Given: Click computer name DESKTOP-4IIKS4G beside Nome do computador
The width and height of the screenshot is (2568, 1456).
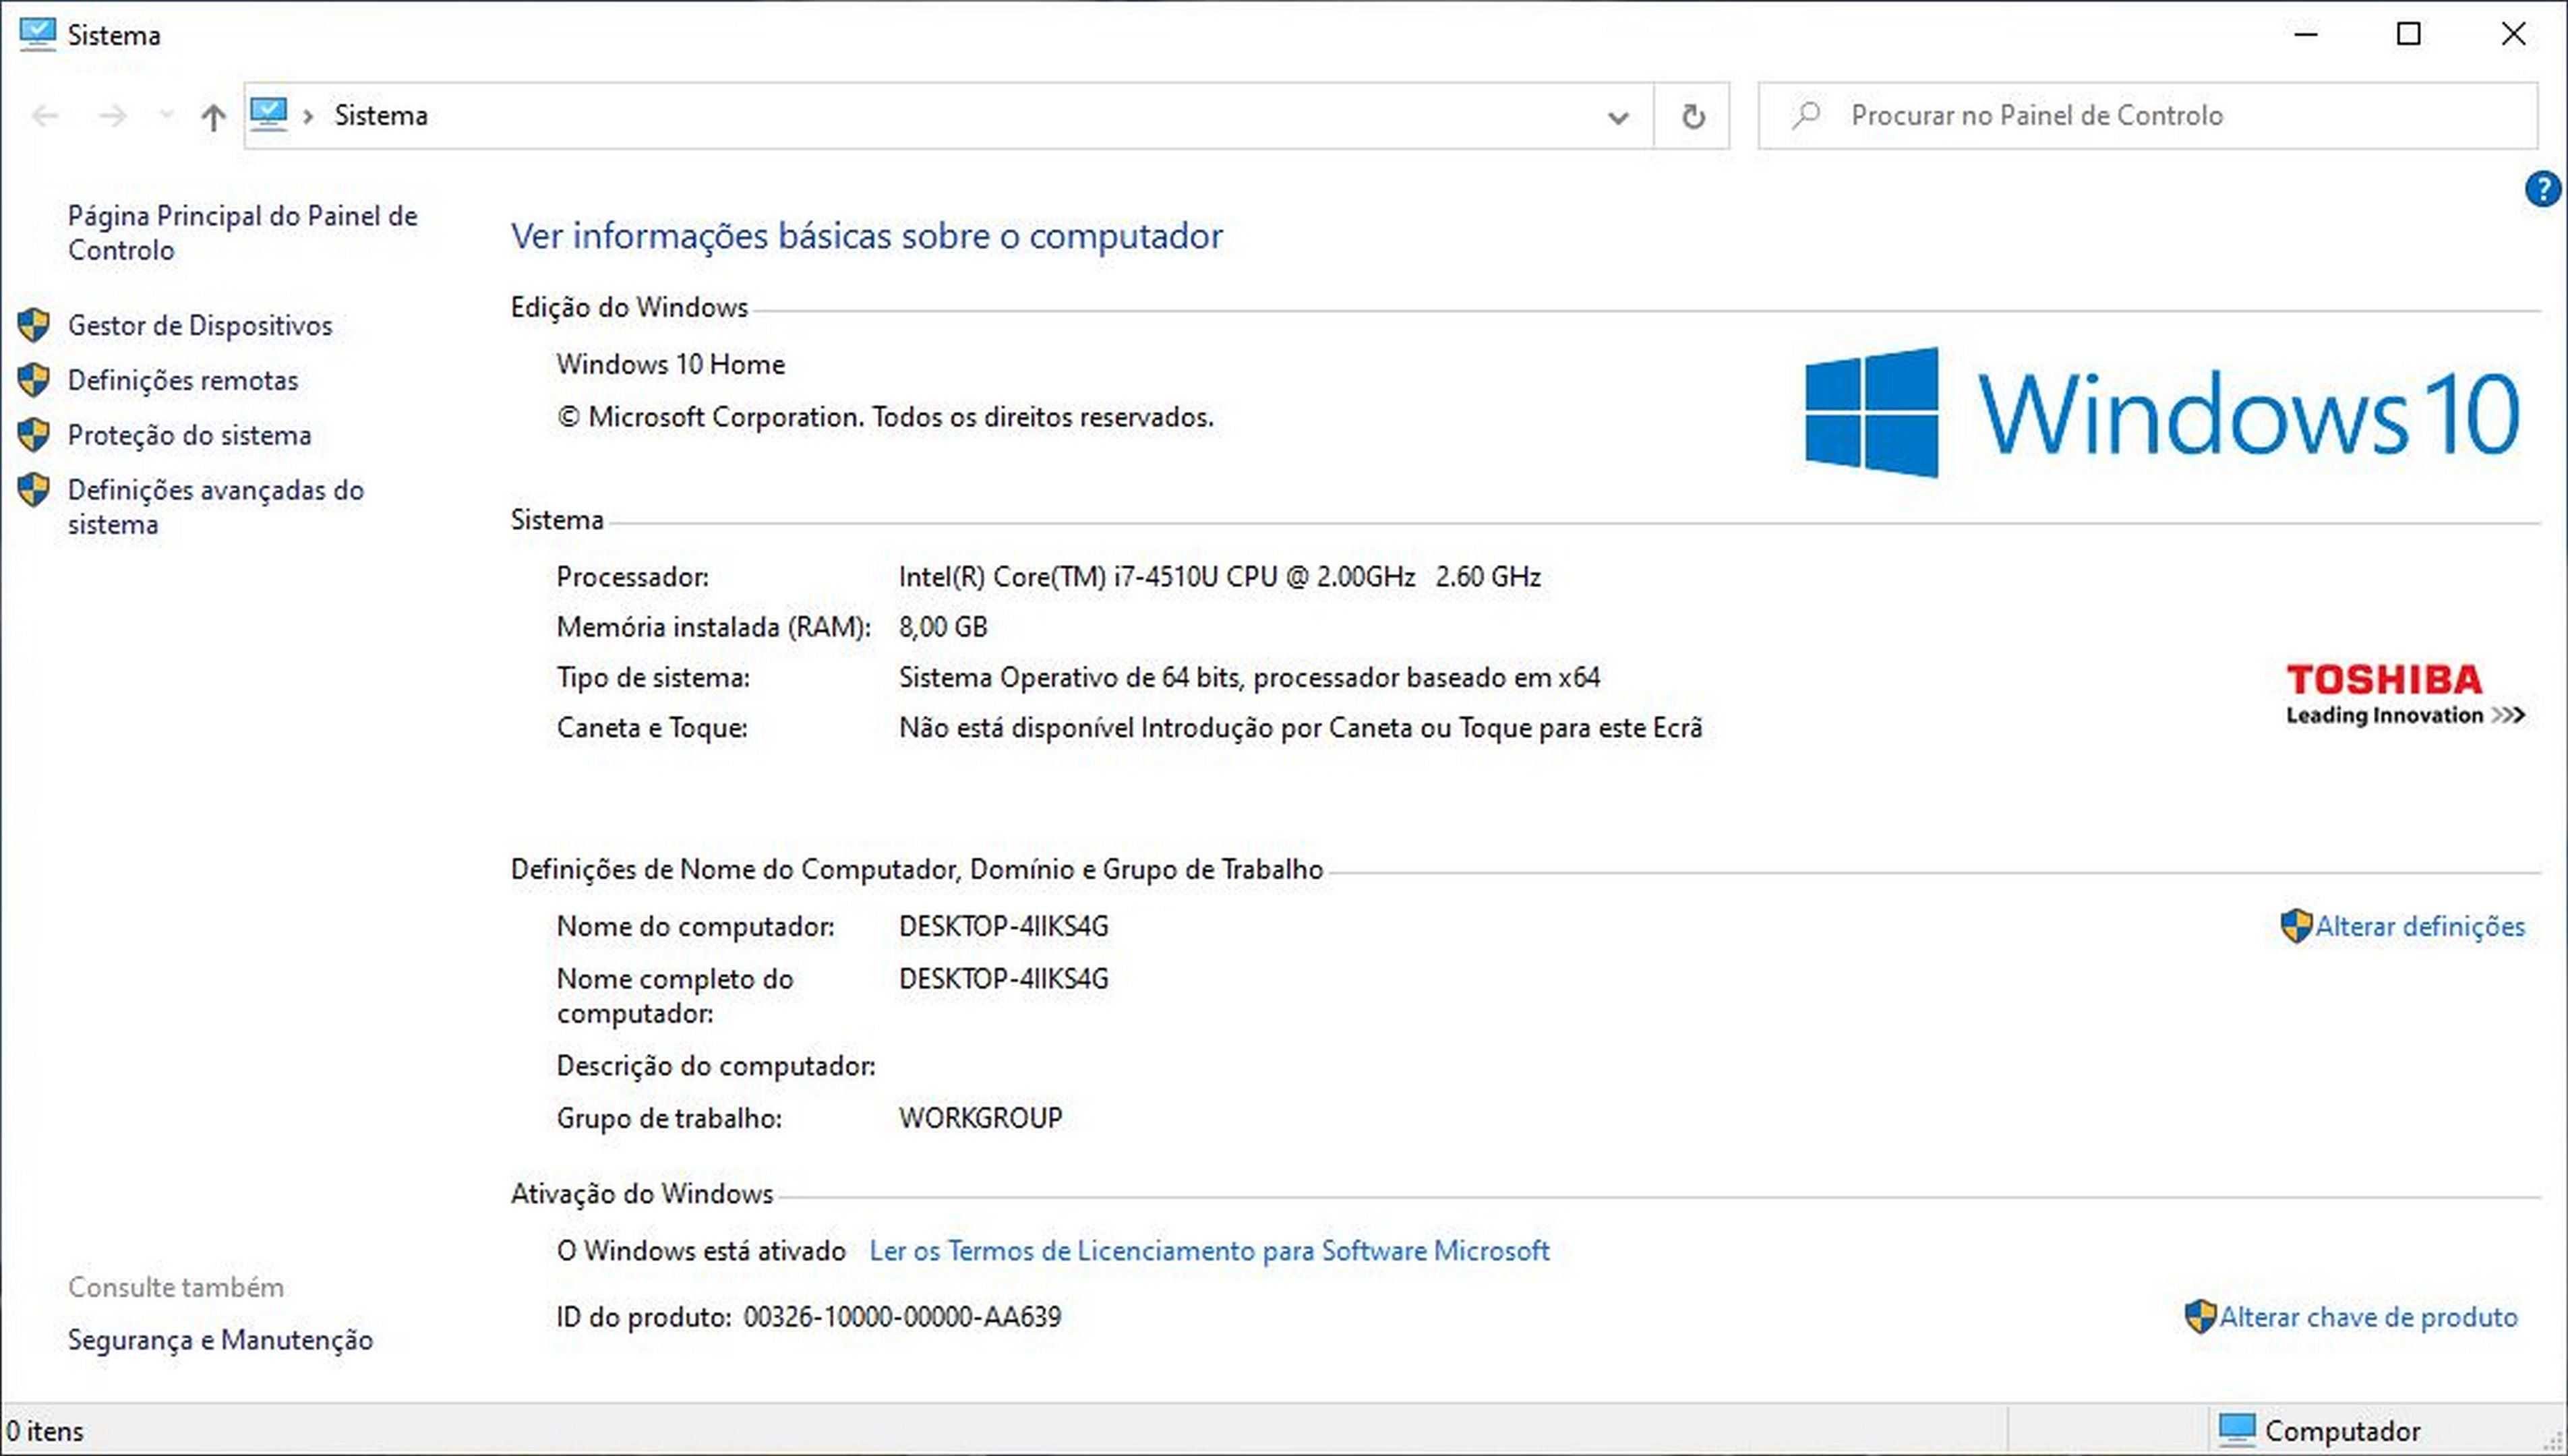Looking at the screenshot, I should 1003,926.
